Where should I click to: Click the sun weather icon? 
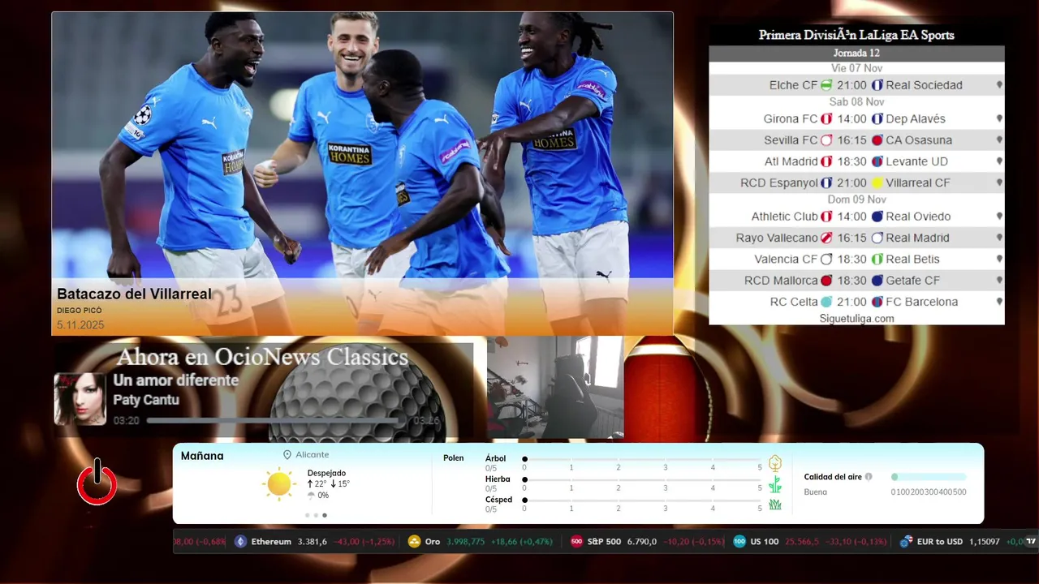tap(278, 483)
